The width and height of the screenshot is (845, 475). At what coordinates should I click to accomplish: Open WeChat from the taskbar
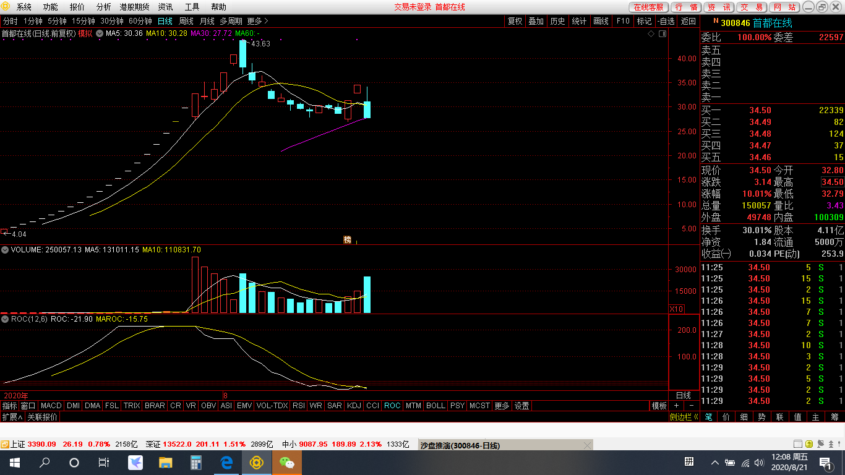point(287,462)
